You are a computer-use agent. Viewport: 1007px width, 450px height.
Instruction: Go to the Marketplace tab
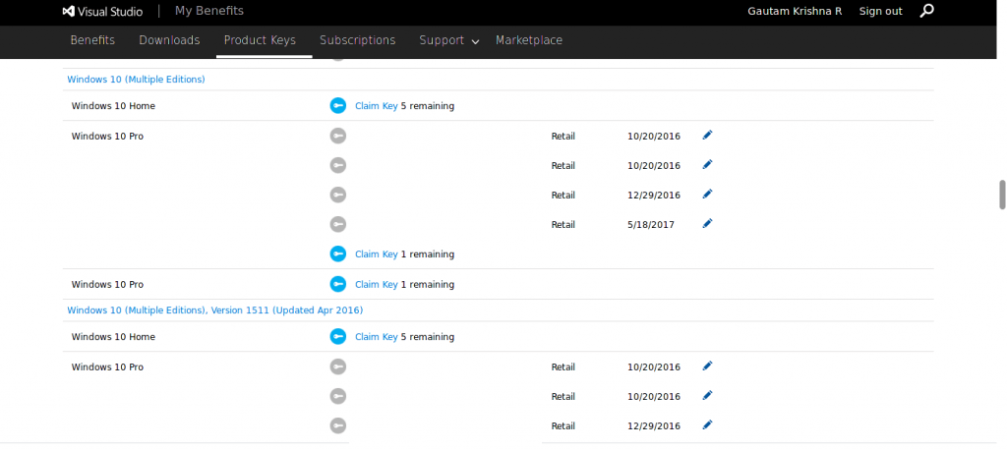click(529, 40)
